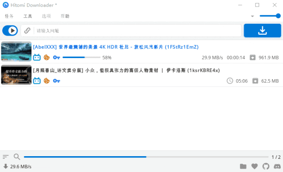Click the big blue download button
283x172 pixels.
pyautogui.click(x=262, y=30)
